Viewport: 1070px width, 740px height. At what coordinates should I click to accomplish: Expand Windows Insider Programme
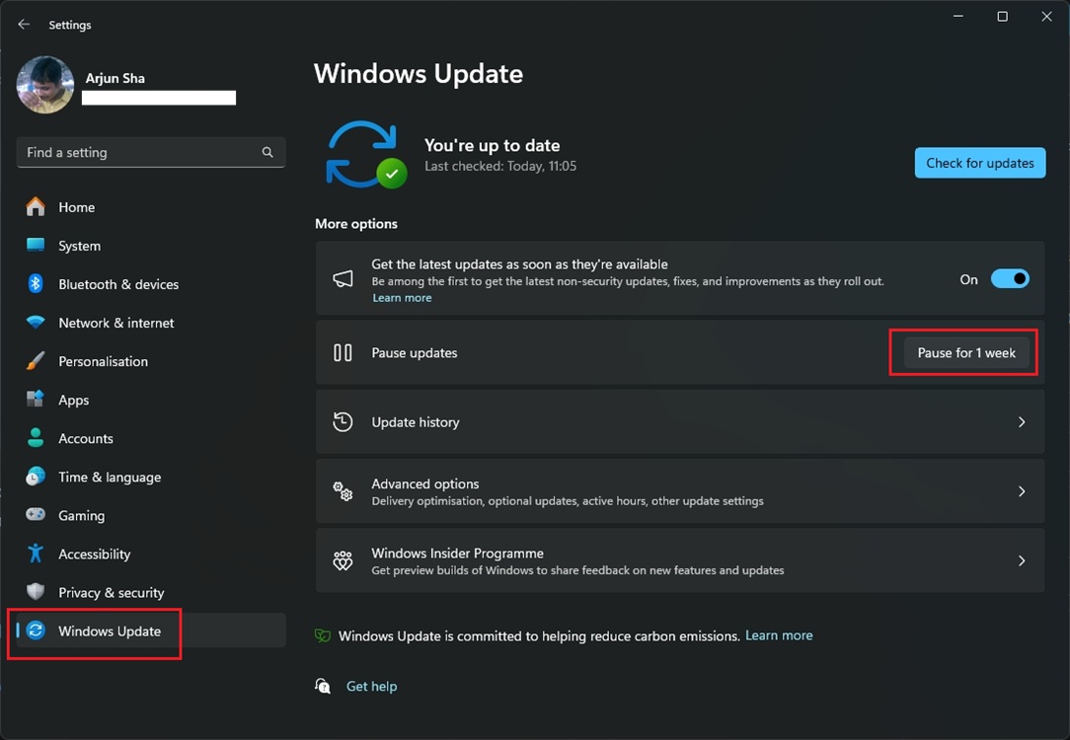tap(680, 560)
